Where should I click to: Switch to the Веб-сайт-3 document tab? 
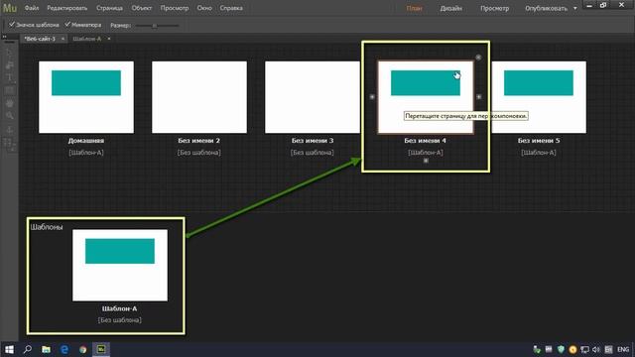40,39
